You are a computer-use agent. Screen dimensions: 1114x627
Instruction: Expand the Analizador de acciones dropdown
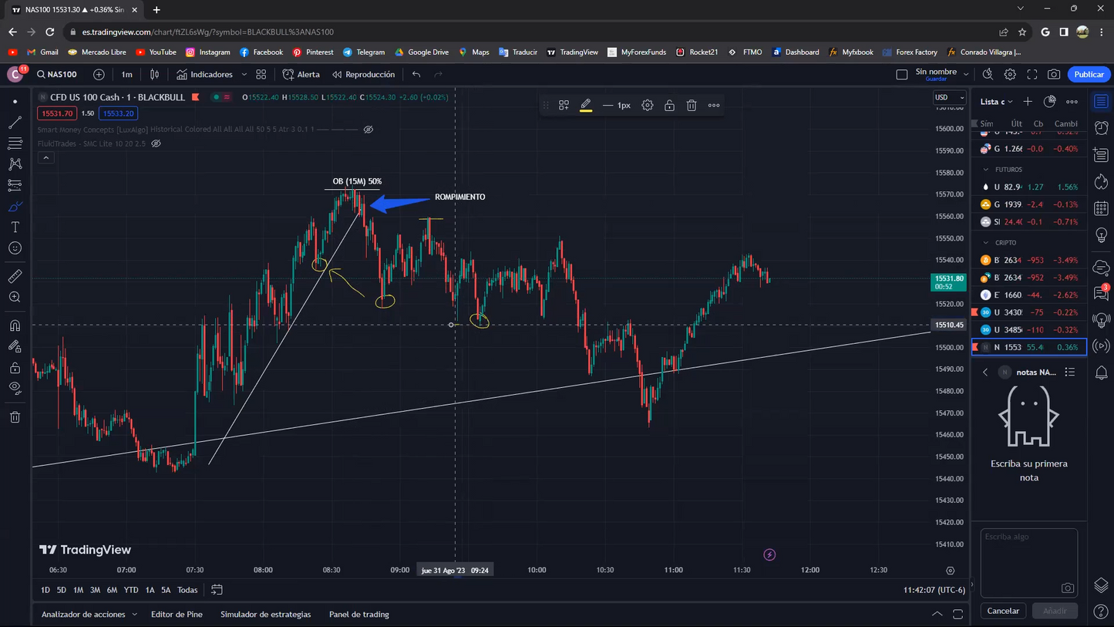pos(135,615)
